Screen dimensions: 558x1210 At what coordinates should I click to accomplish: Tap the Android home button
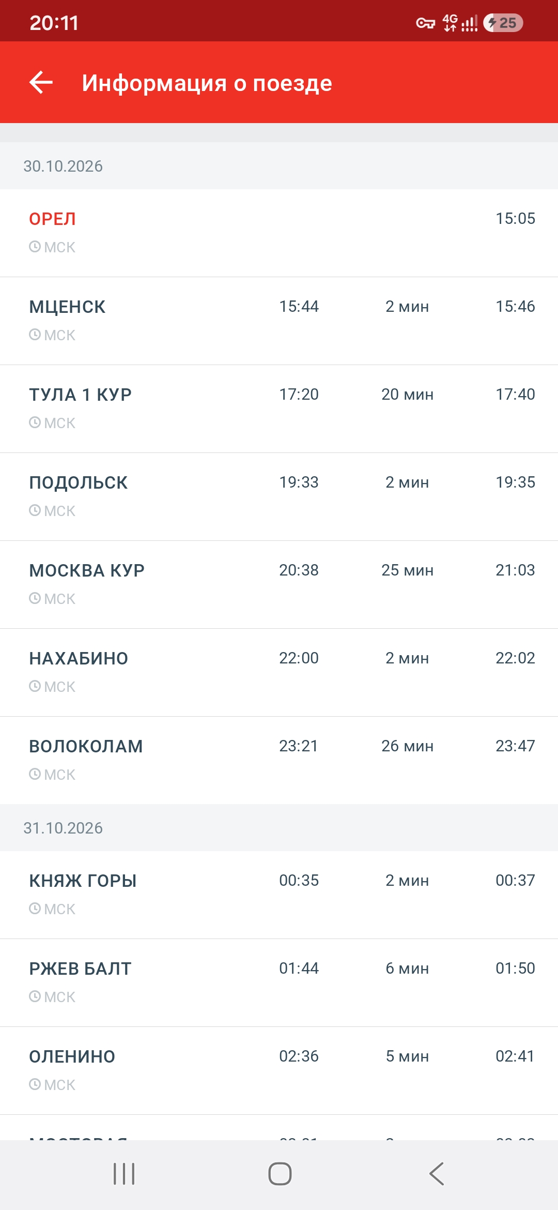coord(280,1174)
